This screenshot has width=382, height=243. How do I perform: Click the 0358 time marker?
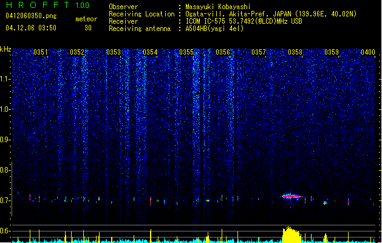[x=295, y=52]
